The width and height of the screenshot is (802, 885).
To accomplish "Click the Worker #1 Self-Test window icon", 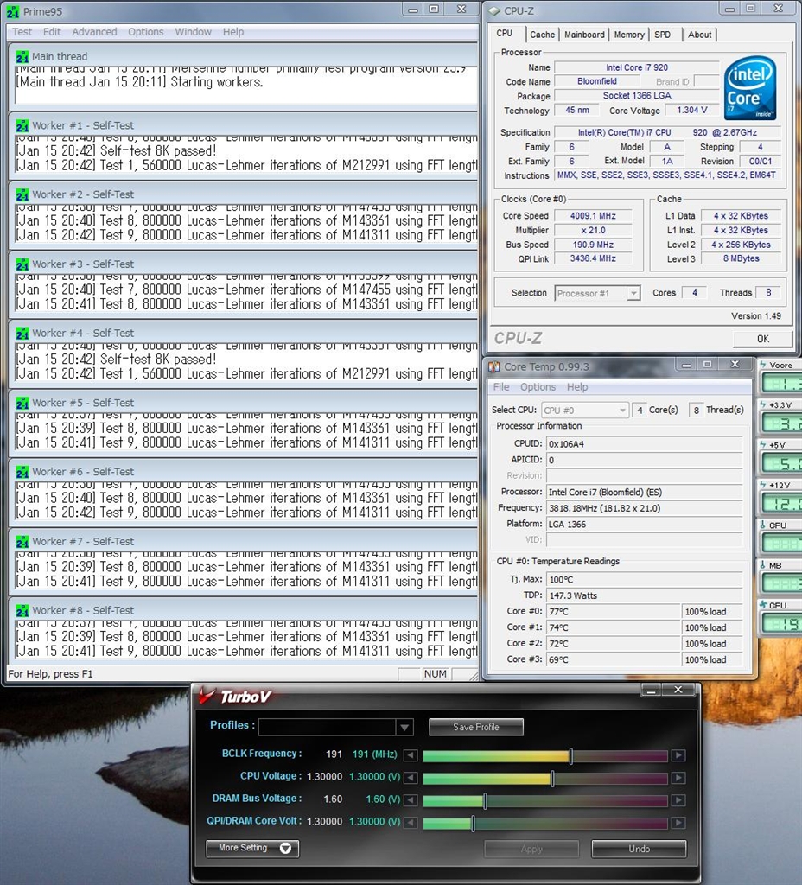I will point(22,125).
